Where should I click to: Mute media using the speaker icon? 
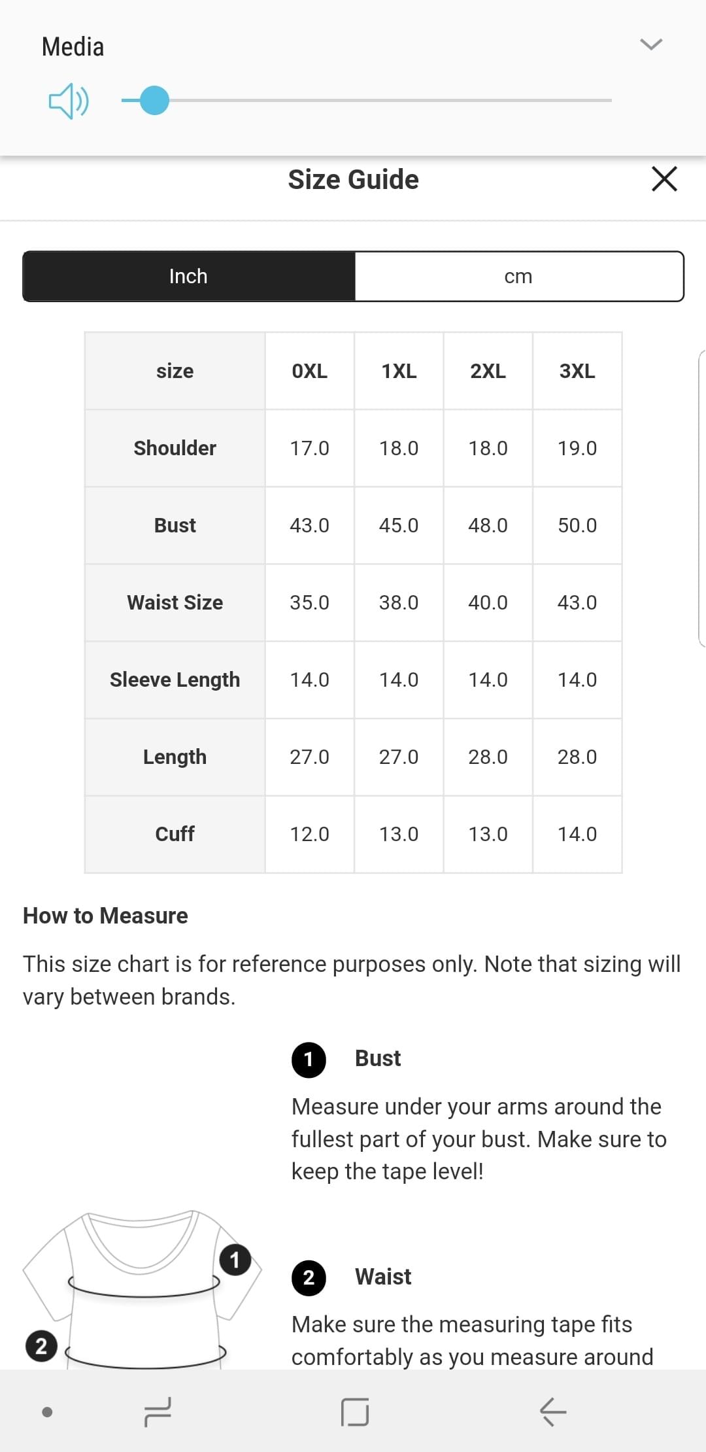click(69, 101)
